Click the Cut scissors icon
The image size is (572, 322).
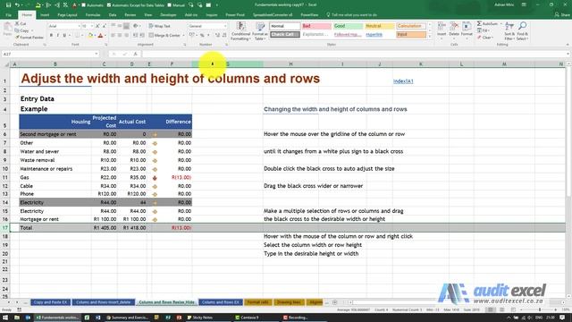[17, 24]
